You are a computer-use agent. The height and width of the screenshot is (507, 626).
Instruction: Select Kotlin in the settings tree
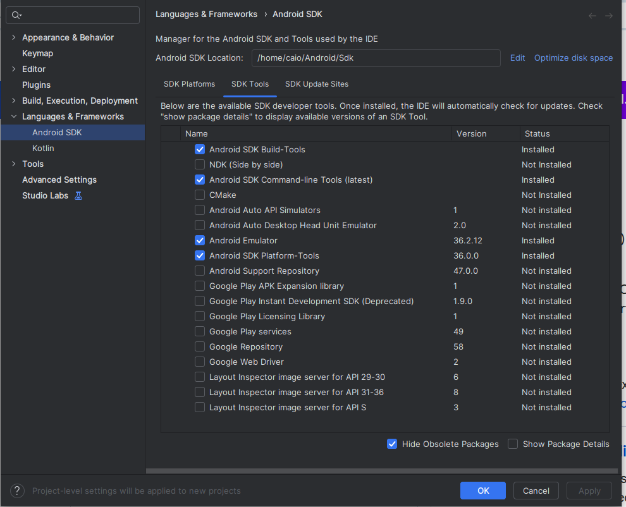tap(43, 148)
